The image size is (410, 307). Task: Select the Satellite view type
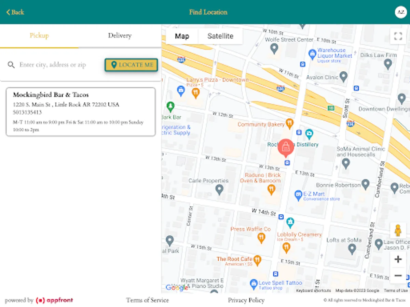pos(220,36)
